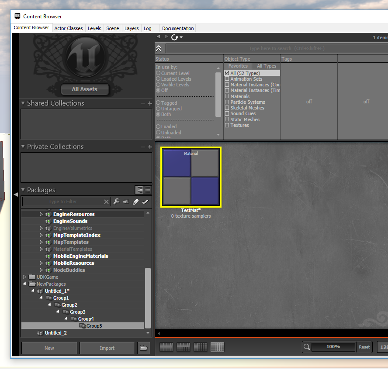The width and height of the screenshot is (388, 369).
Task: Add a new private collection
Action: (150, 147)
